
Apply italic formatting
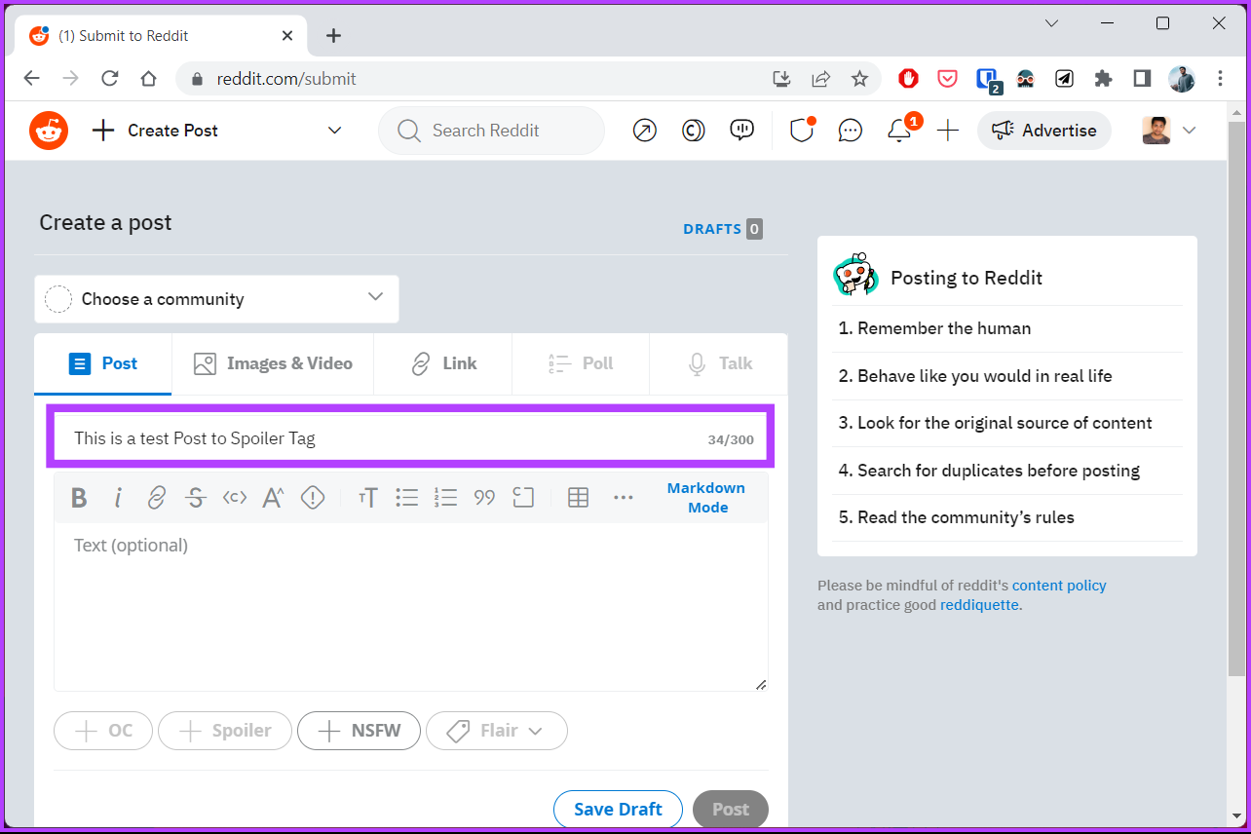coord(118,498)
